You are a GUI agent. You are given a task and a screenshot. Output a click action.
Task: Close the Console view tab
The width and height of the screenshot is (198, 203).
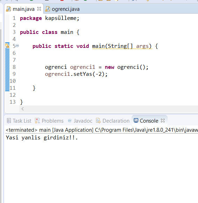[163, 121]
